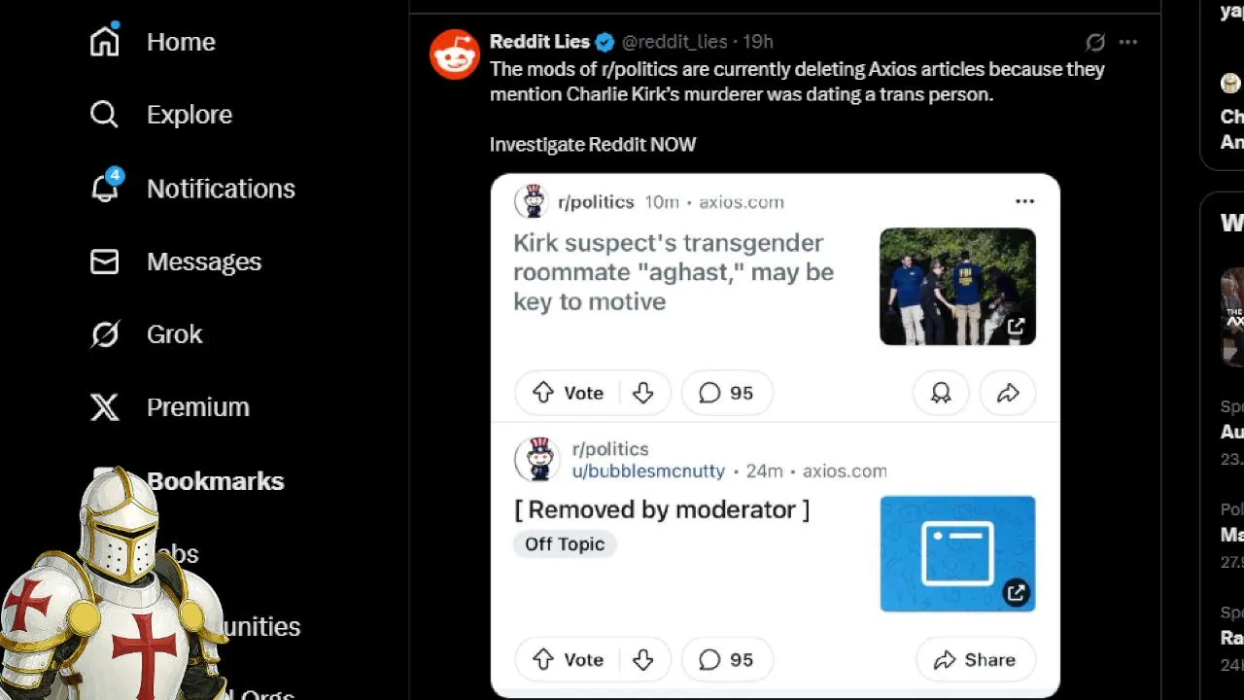Open the @reddit_lies handle link

(674, 42)
